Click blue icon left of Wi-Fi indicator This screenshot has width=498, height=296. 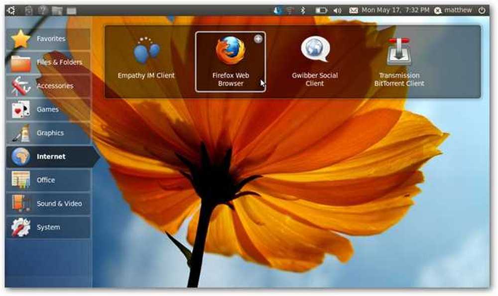[277, 10]
